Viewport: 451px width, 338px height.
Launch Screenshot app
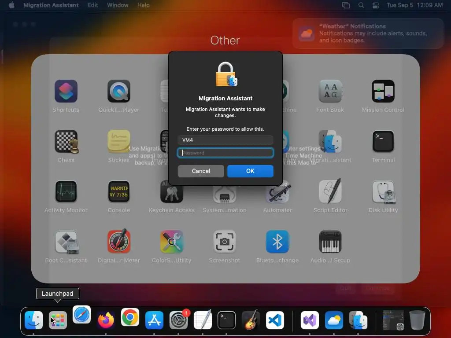pyautogui.click(x=225, y=242)
